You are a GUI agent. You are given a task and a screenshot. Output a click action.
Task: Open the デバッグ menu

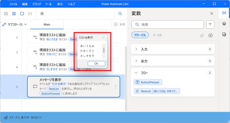[37, 4]
